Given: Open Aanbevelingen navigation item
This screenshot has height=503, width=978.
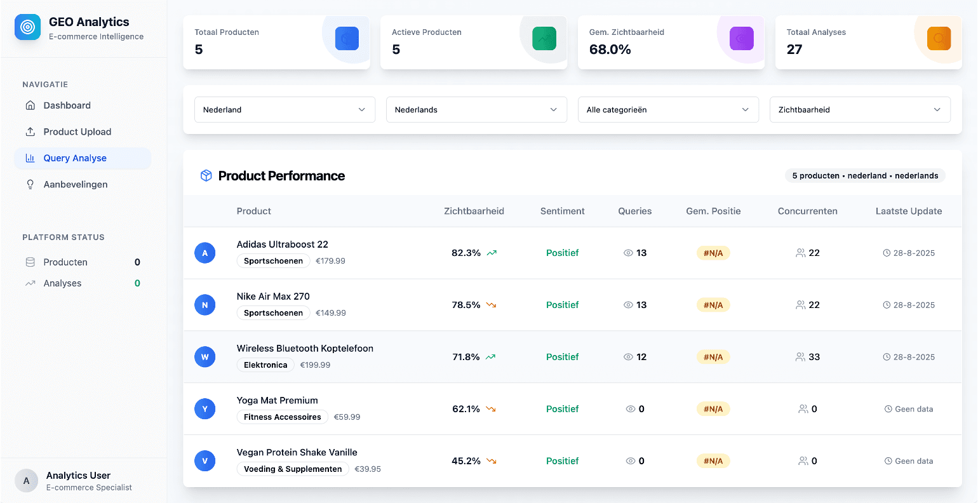Looking at the screenshot, I should pyautogui.click(x=83, y=184).
